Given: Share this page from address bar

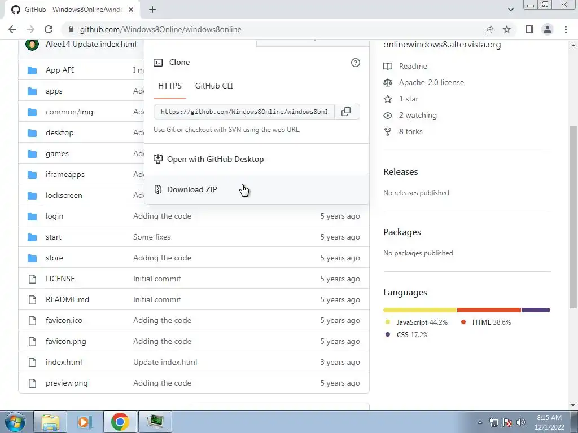Looking at the screenshot, I should tap(489, 29).
